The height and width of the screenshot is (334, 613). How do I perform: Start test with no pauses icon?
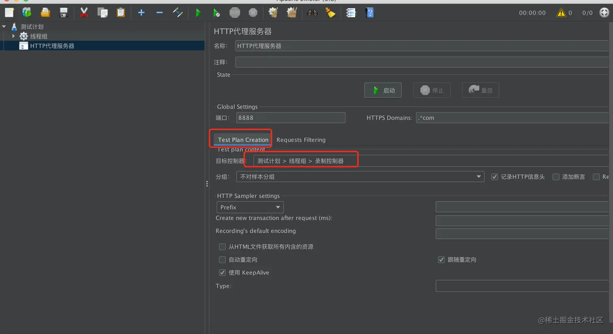(216, 13)
